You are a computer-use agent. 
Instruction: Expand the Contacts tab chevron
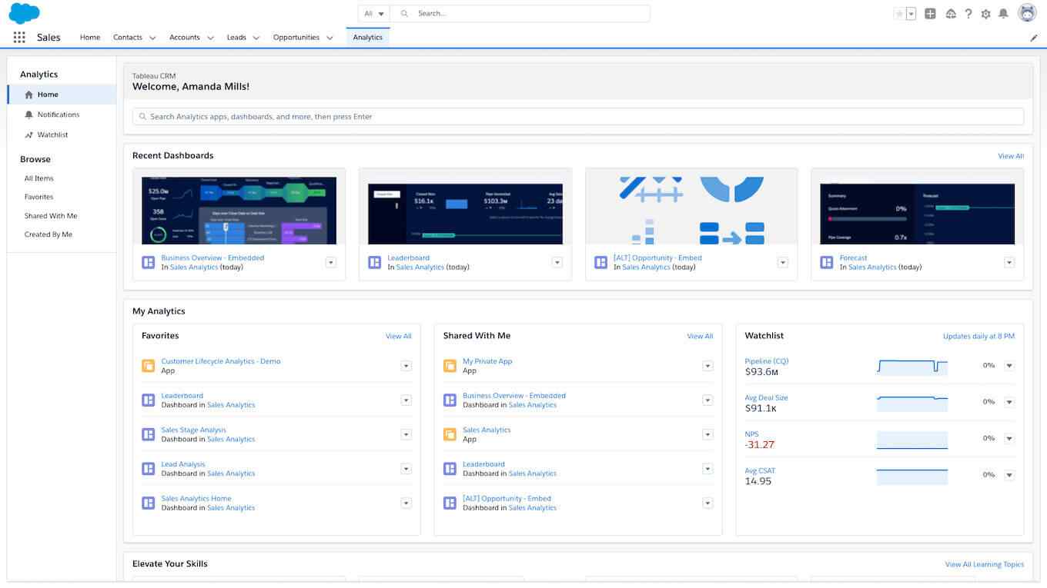coord(152,38)
